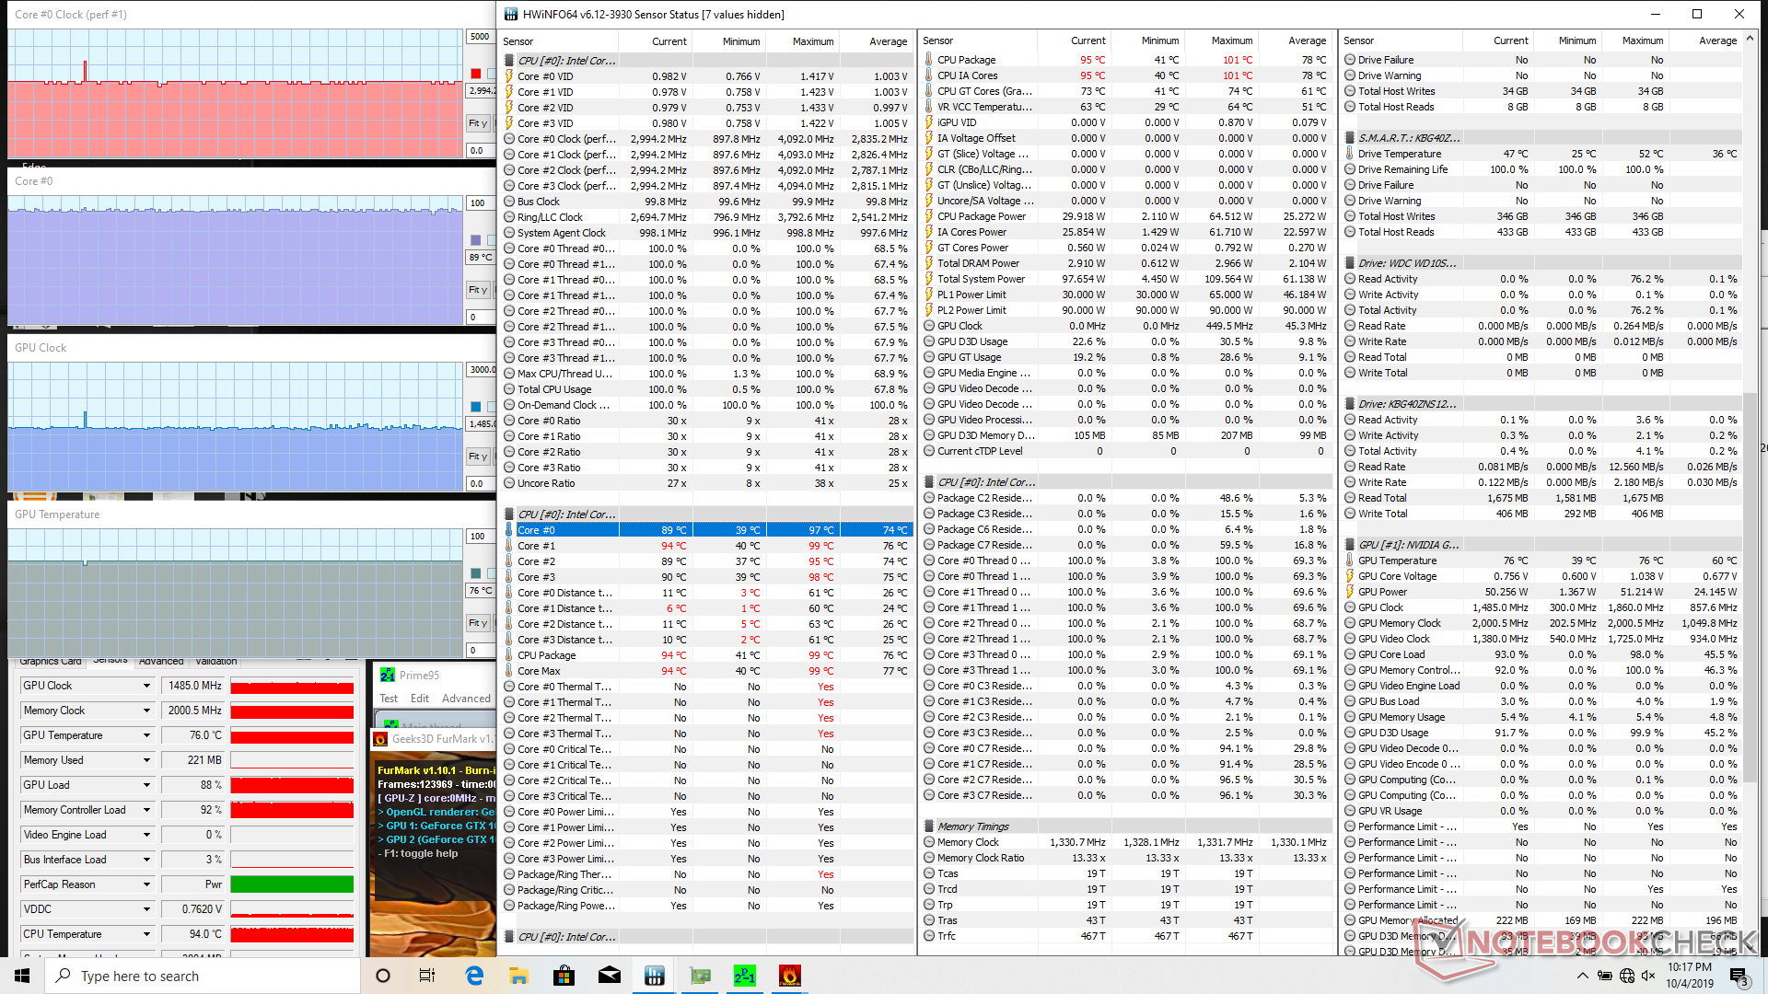Screen dimensions: 1768x994
Task: Open the CPU Temperature sensor dropdown
Action: (146, 934)
